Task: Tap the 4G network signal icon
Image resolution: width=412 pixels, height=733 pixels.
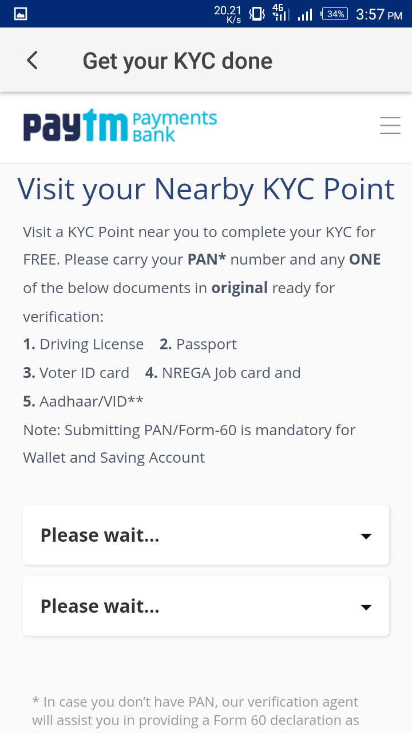Action: point(280,13)
